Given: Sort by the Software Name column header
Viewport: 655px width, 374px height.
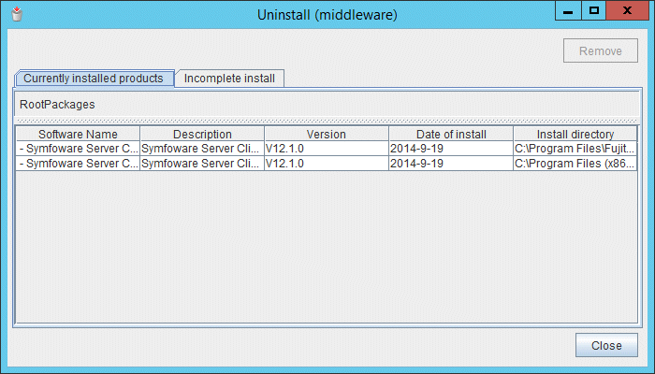Looking at the screenshot, I should (x=78, y=135).
